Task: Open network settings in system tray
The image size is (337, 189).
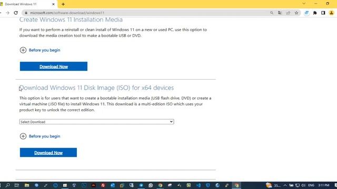Action: point(298,185)
